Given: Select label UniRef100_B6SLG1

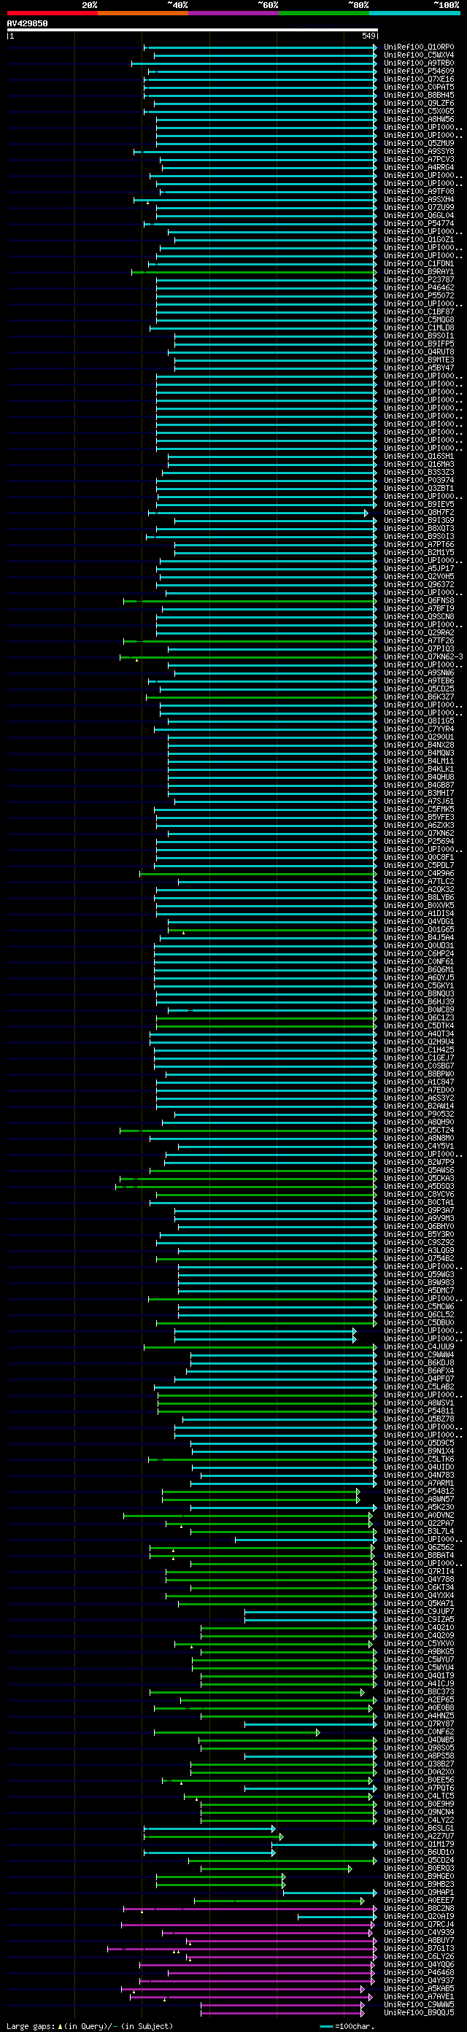Looking at the screenshot, I should click(x=419, y=1828).
